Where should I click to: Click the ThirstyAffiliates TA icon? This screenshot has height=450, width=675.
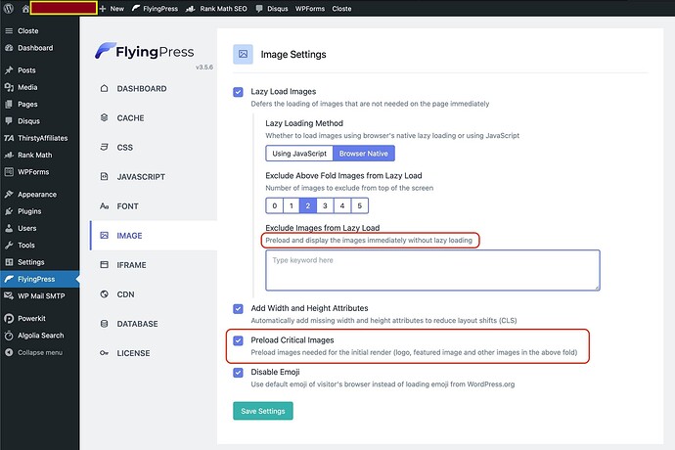pos(9,138)
